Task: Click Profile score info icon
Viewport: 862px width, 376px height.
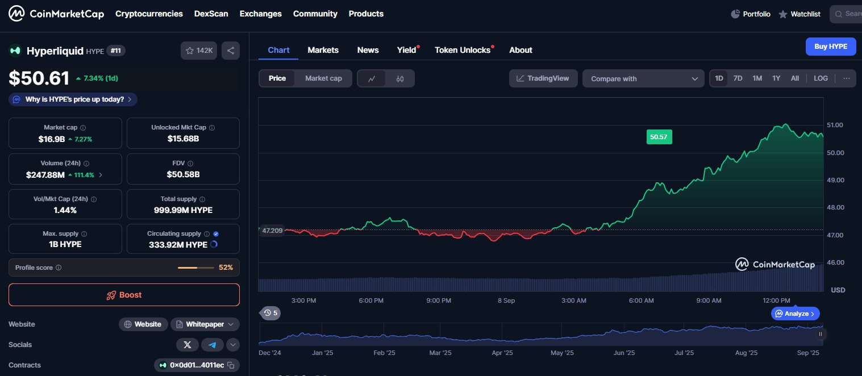Action: point(59,268)
